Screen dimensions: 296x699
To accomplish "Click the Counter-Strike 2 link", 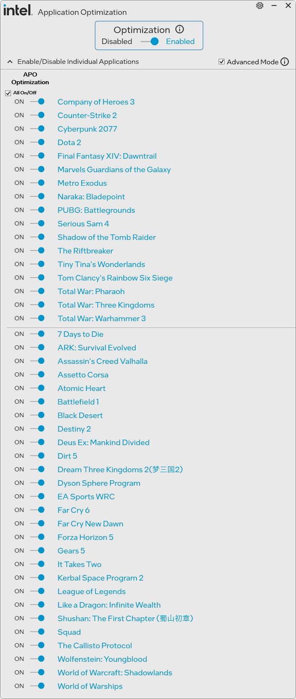I will [x=87, y=116].
